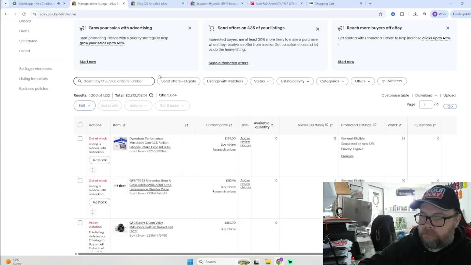The width and height of the screenshot is (471, 265).
Task: Open the Categories filter dropdown
Action: click(332, 81)
